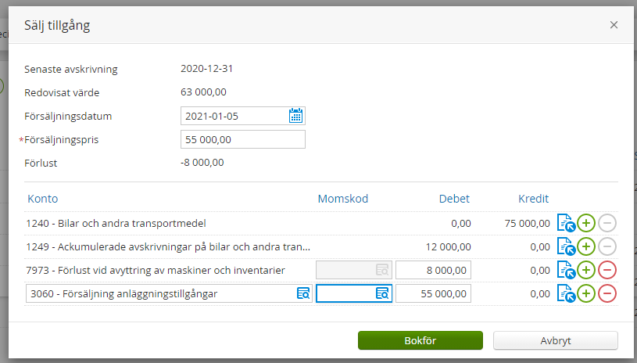Remove the 7973 Förlust row
This screenshot has width=637, height=363.
[607, 270]
